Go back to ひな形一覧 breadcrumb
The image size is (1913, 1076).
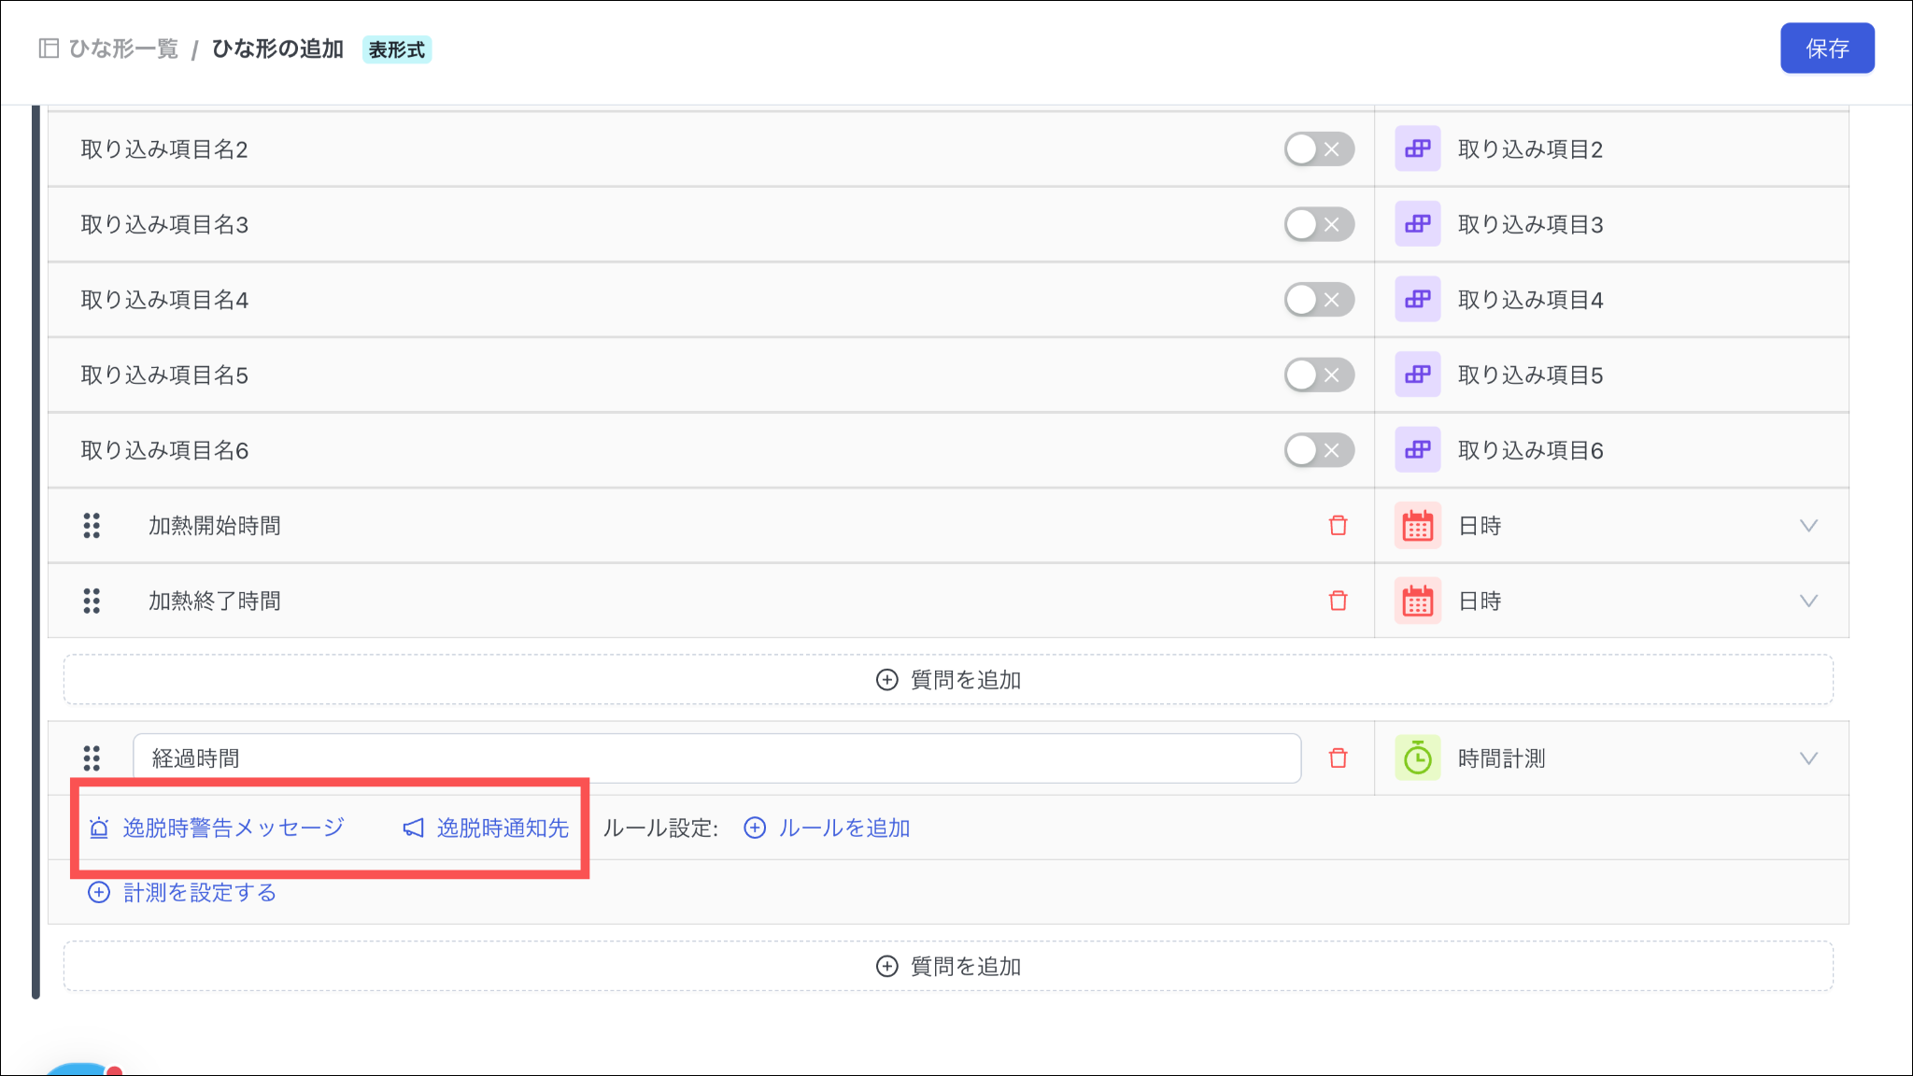(122, 49)
